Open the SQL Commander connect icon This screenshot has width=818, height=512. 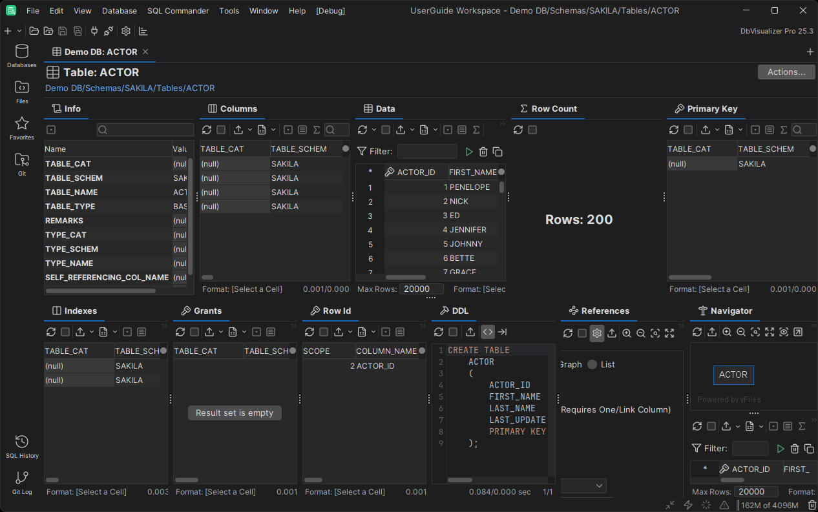click(x=94, y=31)
